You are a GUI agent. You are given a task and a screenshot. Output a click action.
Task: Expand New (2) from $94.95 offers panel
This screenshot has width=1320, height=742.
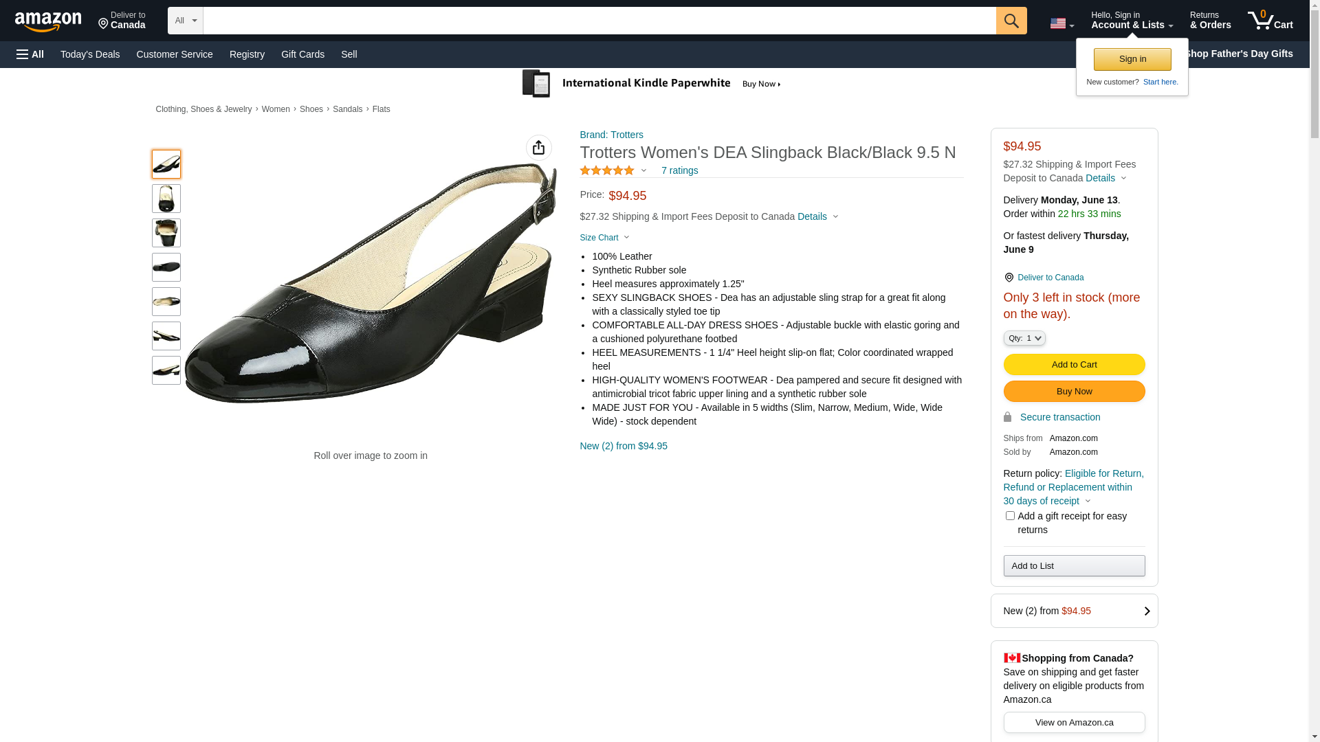[x=1074, y=611]
